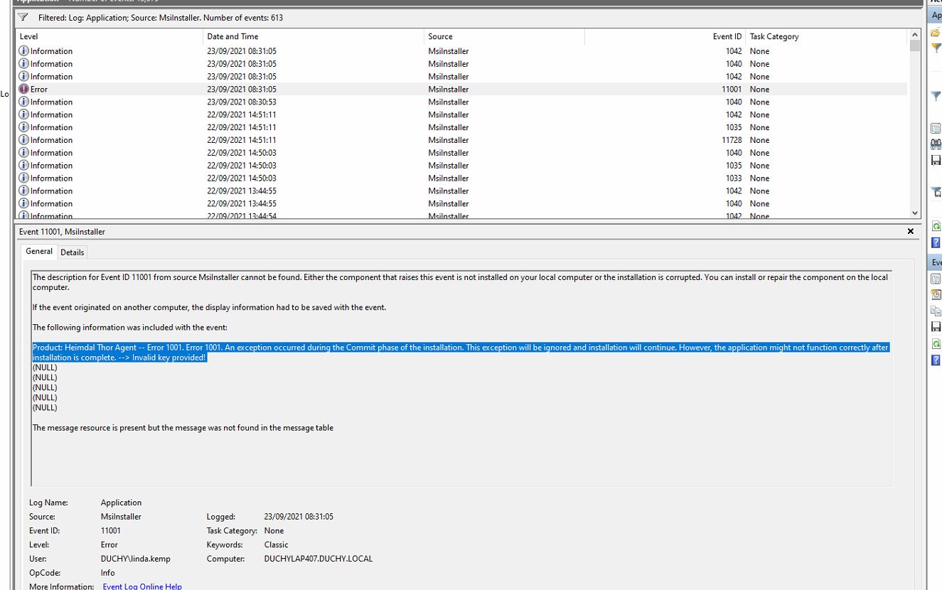The height and width of the screenshot is (590, 942).
Task: Click highlighted Heimdal Thor Agent error text
Action: pos(461,353)
